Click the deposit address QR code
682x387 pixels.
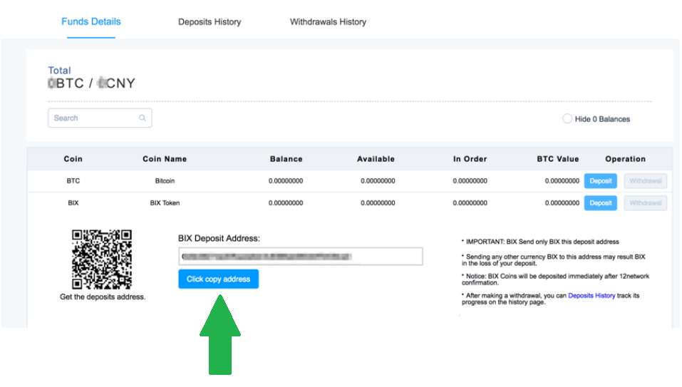[102, 259]
